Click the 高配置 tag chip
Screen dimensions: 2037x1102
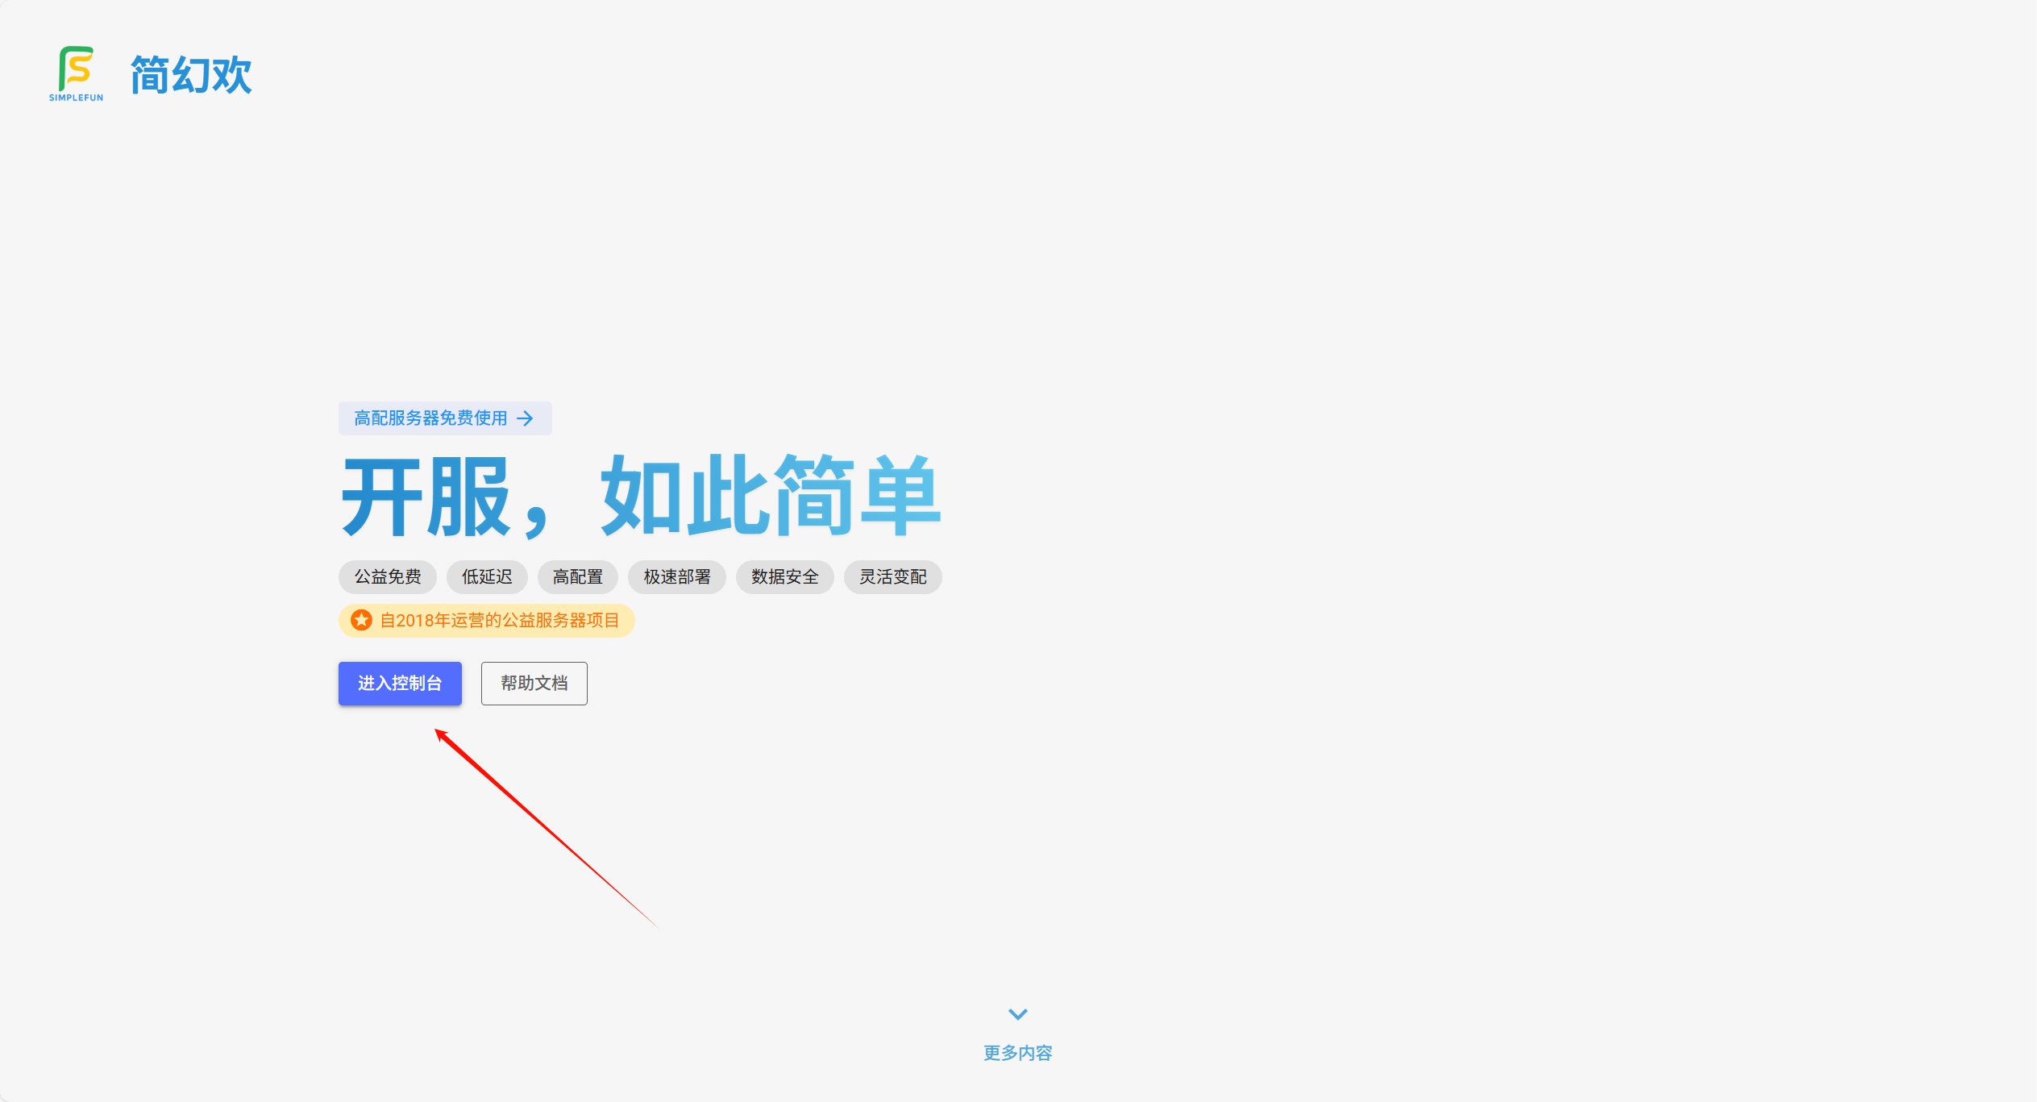click(578, 576)
